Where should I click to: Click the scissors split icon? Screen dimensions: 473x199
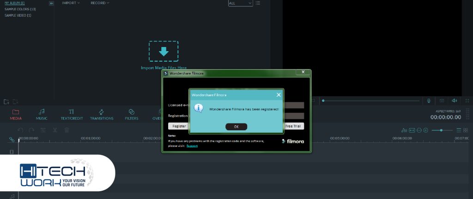(x=55, y=130)
